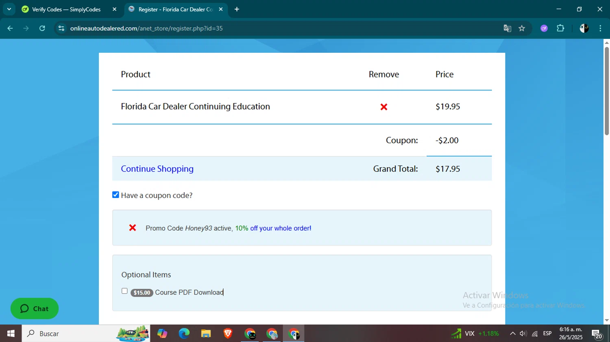This screenshot has width=610, height=342.
Task: Click the -$2.00 coupon amount
Action: tap(447, 140)
